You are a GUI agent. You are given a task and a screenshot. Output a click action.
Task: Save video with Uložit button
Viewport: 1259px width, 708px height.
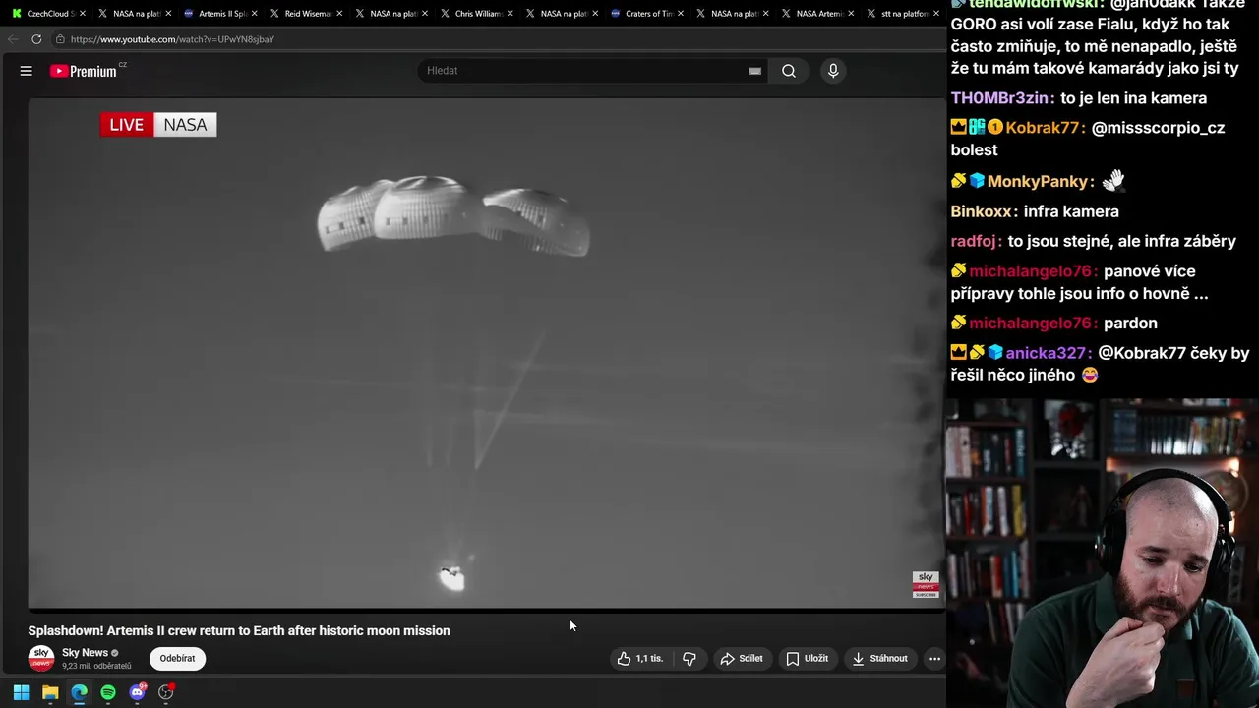(807, 659)
